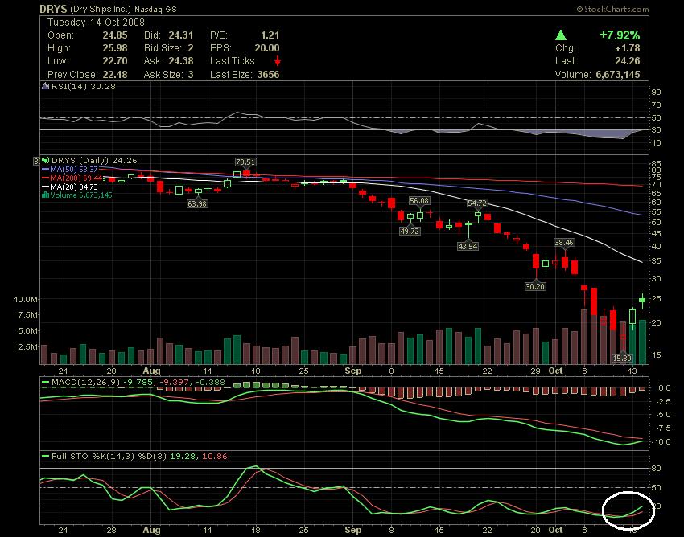Click the 79.51 peak price annotation
Screen dimensions: 684x537
tap(245, 162)
